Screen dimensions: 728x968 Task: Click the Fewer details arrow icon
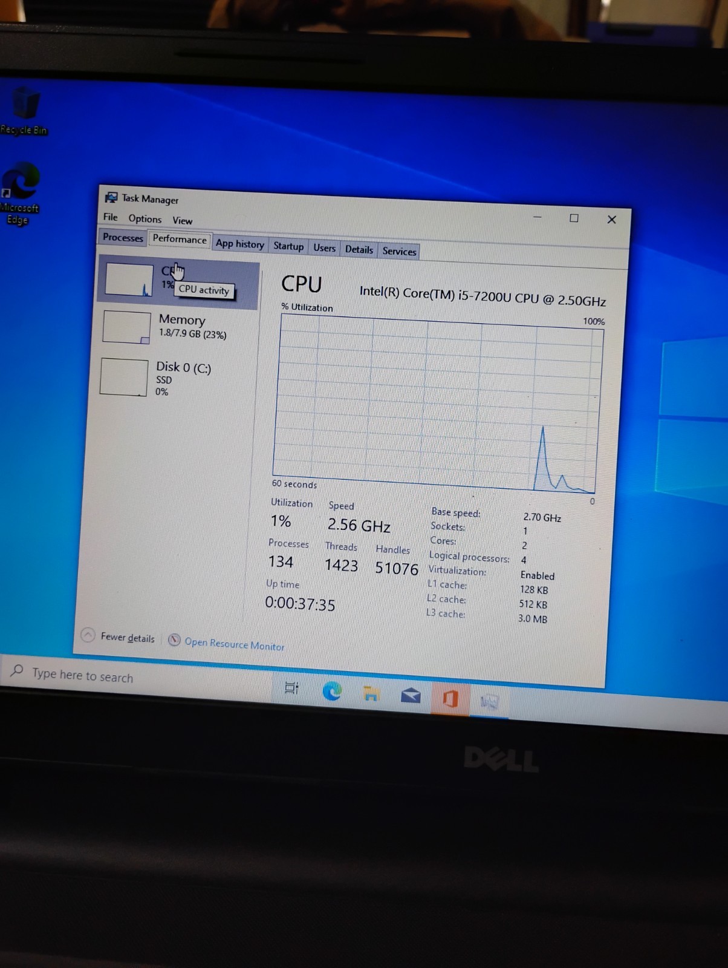click(x=88, y=635)
